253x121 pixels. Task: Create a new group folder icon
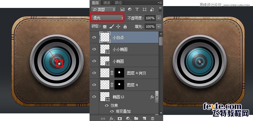136,119
